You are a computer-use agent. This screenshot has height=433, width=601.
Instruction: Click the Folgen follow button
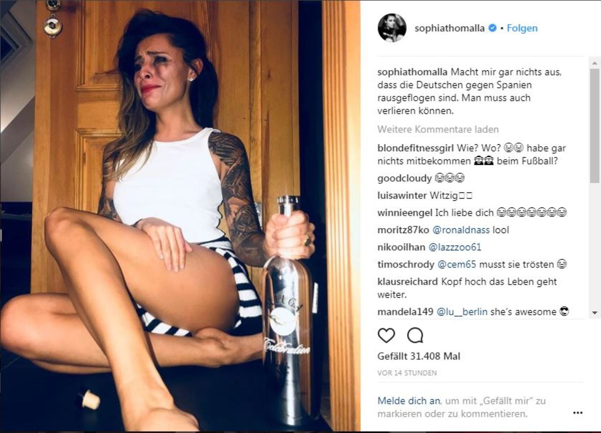click(522, 28)
